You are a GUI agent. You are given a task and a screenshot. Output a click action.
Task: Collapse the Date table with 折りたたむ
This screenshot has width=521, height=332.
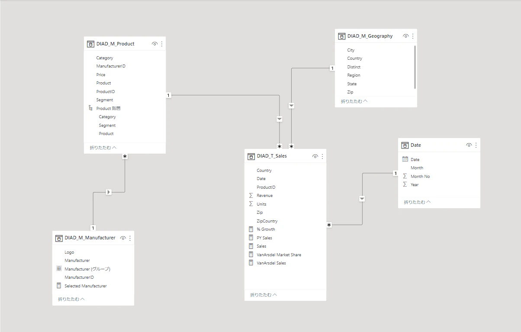click(417, 202)
